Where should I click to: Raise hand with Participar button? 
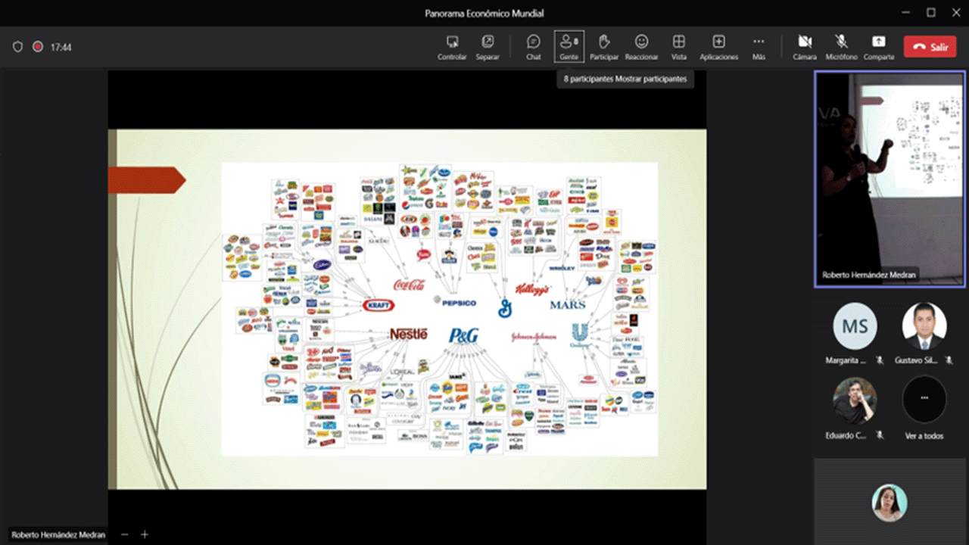[604, 47]
